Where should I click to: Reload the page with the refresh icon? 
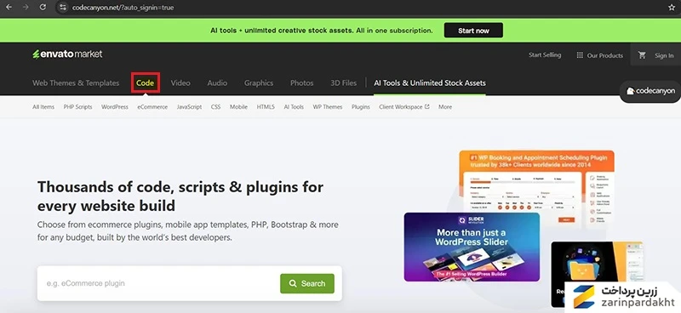tap(43, 8)
